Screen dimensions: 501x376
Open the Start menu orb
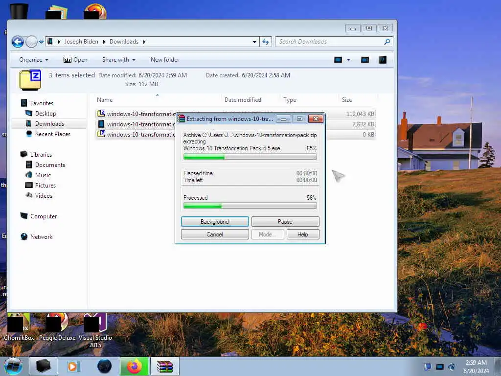[x=13, y=366]
